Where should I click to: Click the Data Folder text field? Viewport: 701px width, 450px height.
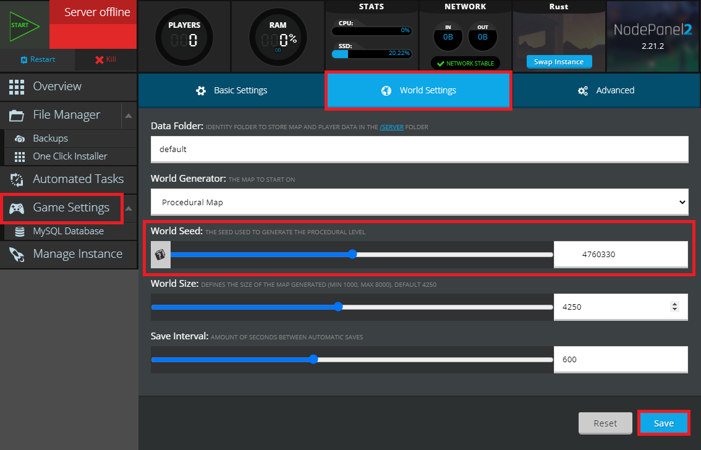point(419,149)
